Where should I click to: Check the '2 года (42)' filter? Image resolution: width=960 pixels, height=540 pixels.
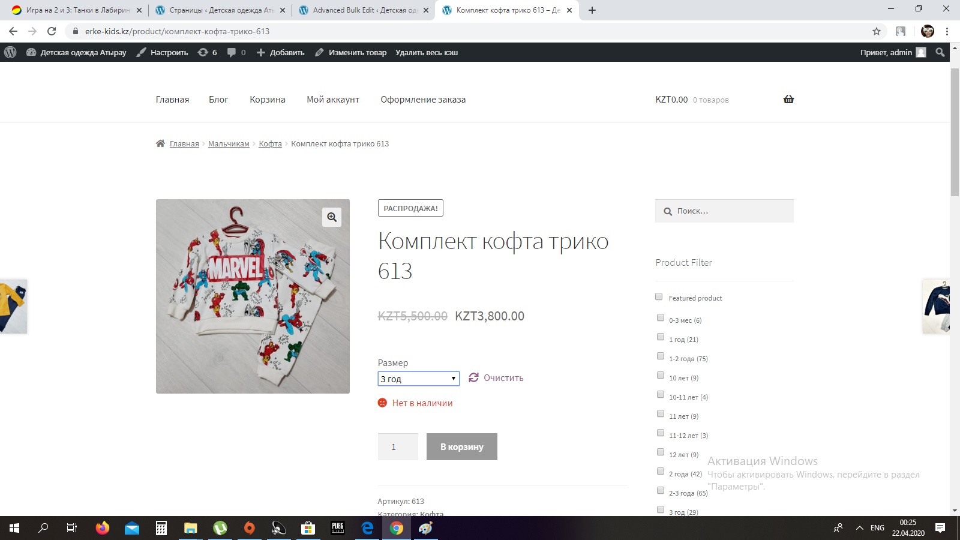(x=661, y=471)
